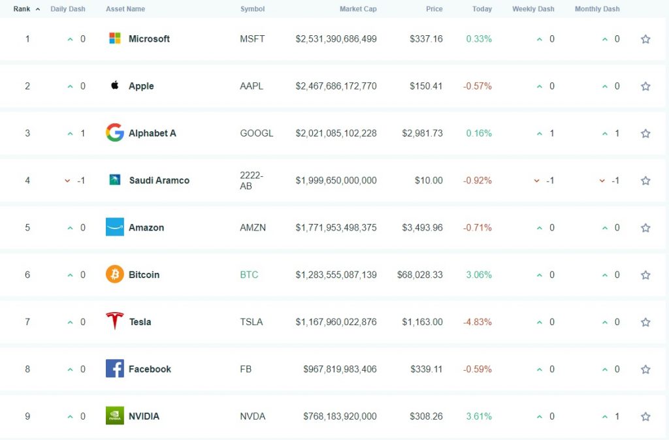Image resolution: width=669 pixels, height=440 pixels.
Task: Click the Tesla logo icon
Action: [115, 321]
